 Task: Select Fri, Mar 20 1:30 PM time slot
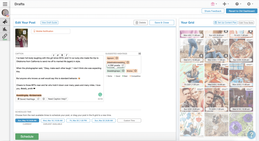point(78,120)
